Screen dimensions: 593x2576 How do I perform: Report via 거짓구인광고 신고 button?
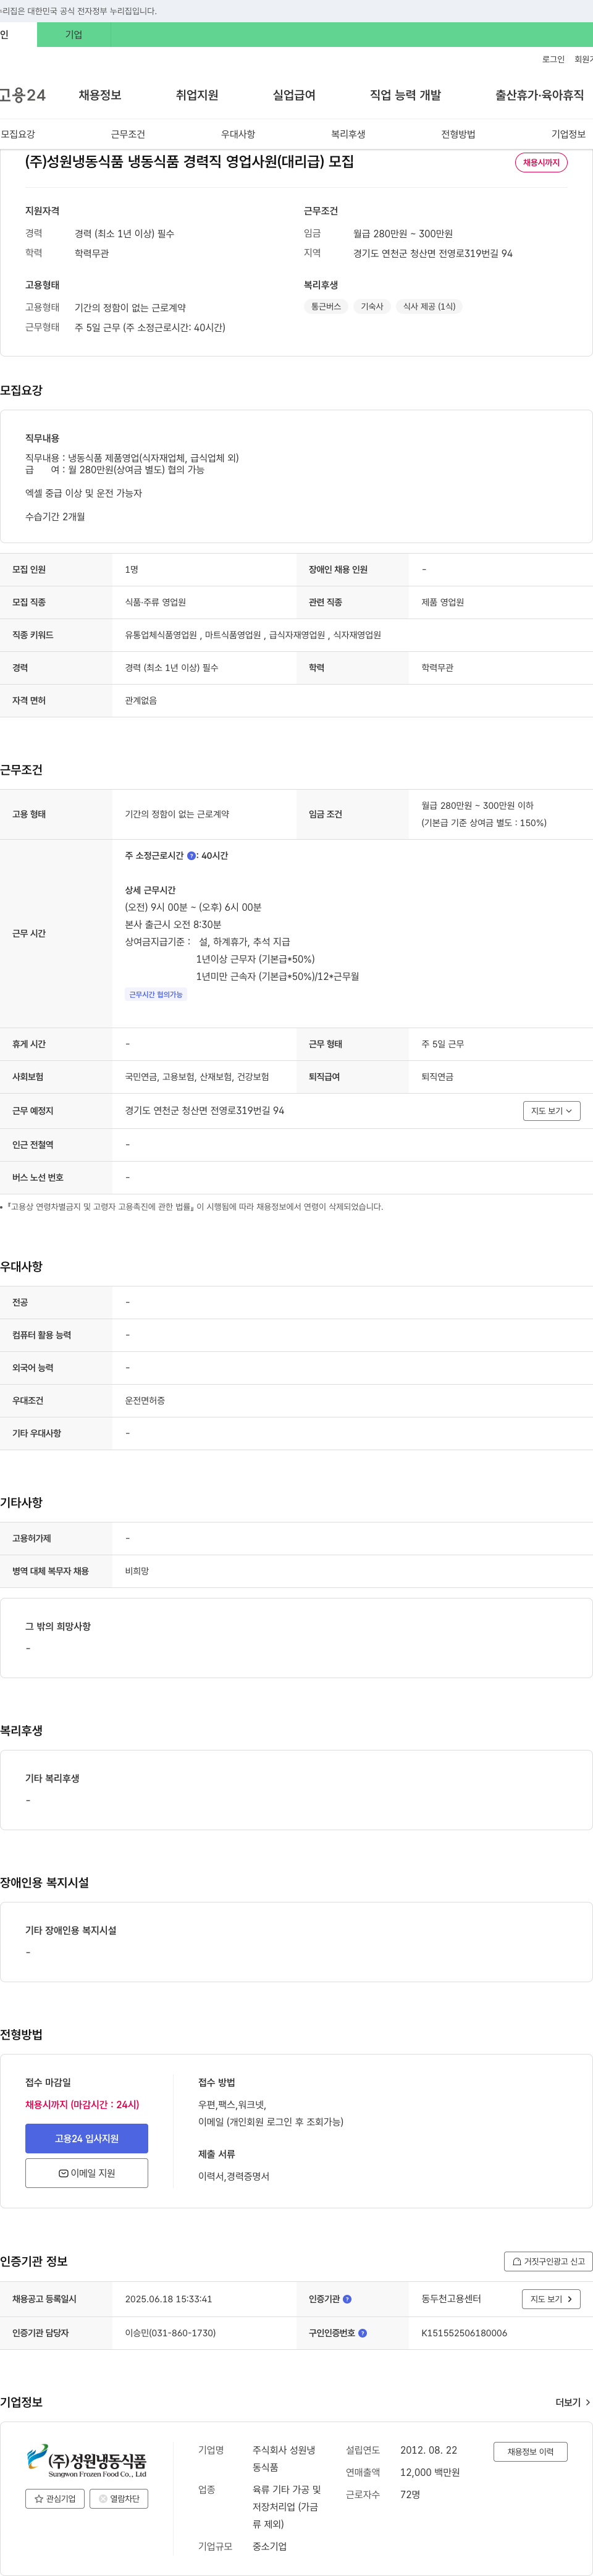[548, 2261]
